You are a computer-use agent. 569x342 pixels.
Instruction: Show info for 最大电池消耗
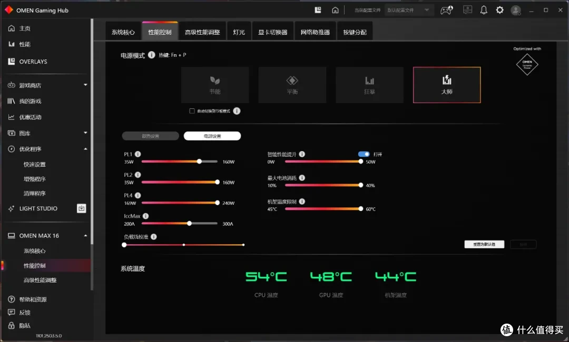point(302,177)
